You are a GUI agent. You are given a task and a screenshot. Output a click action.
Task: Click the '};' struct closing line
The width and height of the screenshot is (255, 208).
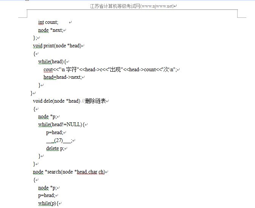coord(35,38)
